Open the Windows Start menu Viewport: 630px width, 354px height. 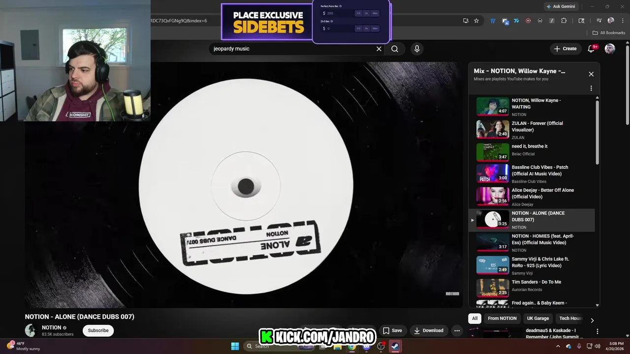235,346
